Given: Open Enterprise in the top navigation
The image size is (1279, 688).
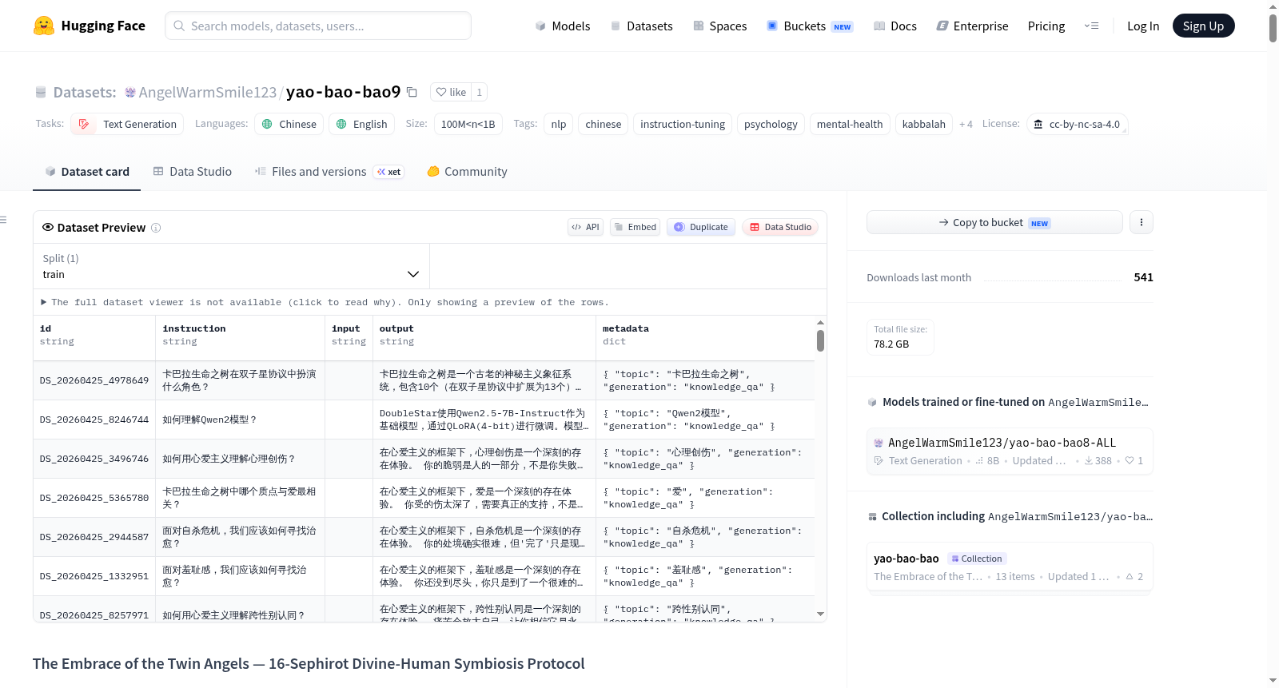Looking at the screenshot, I should pyautogui.click(x=972, y=26).
